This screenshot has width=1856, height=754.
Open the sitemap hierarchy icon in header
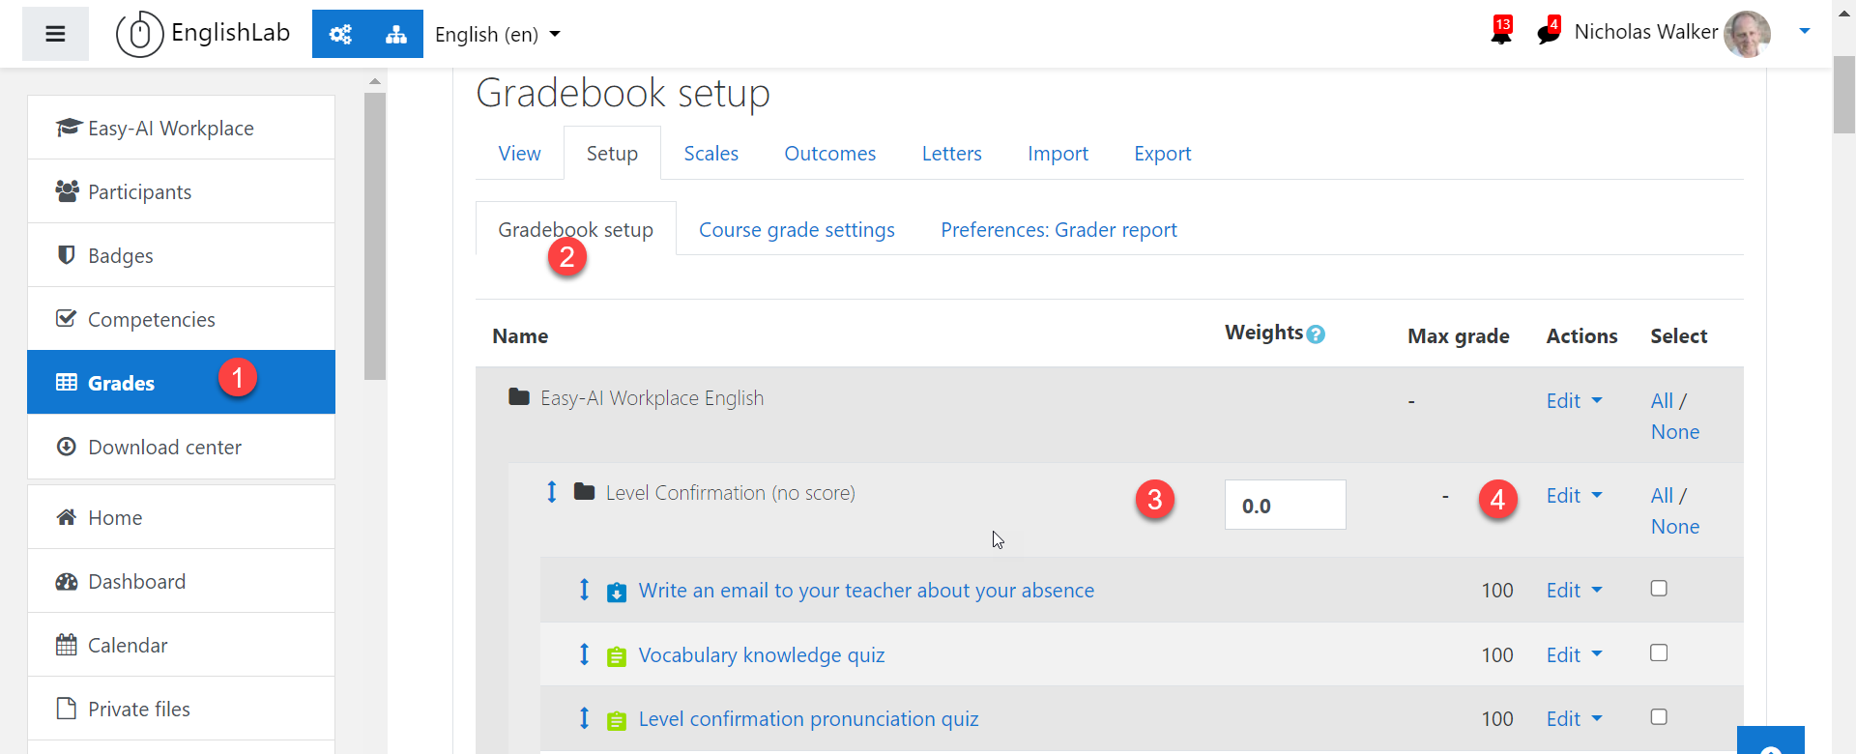point(396,34)
